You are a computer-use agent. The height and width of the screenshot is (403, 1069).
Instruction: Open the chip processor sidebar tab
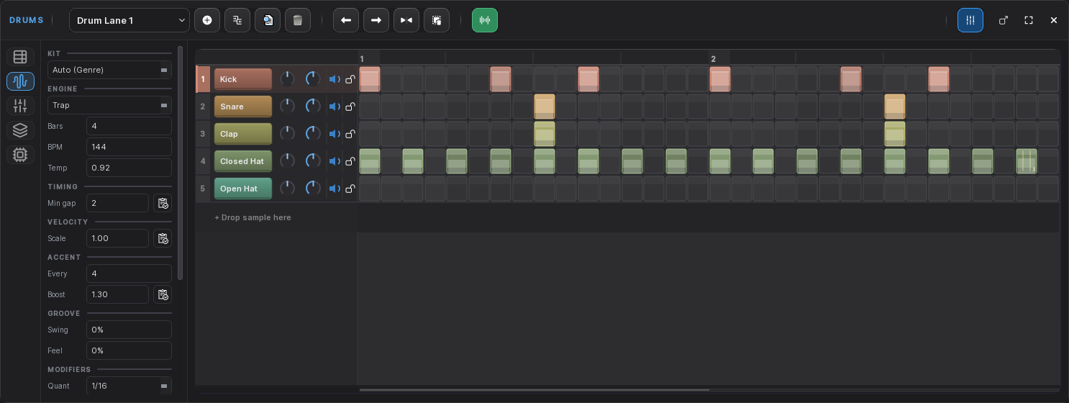[x=20, y=155]
